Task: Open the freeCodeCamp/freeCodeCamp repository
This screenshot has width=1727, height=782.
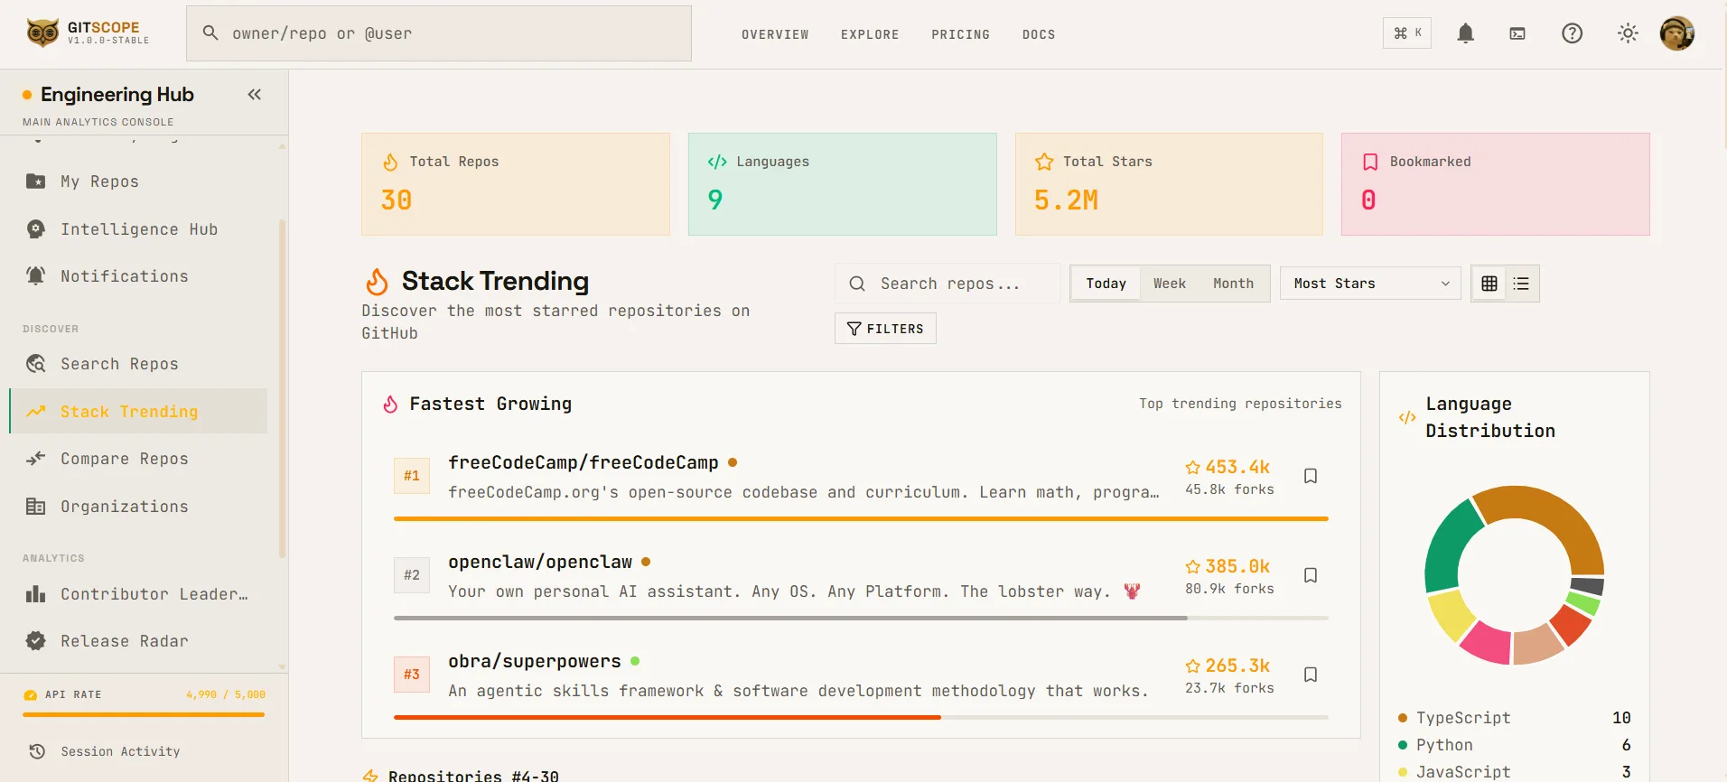Action: coord(583,462)
